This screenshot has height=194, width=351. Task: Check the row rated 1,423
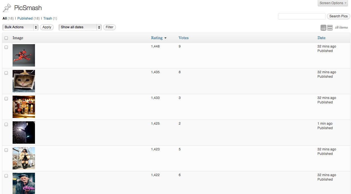[6, 150]
